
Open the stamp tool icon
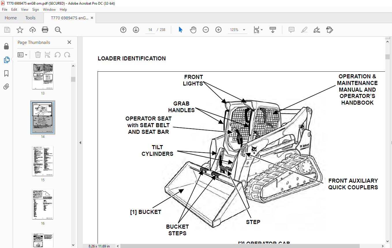click(329, 30)
